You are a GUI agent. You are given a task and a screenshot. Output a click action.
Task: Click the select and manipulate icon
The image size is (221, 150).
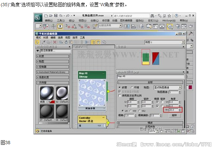pyautogui.click(x=60, y=26)
